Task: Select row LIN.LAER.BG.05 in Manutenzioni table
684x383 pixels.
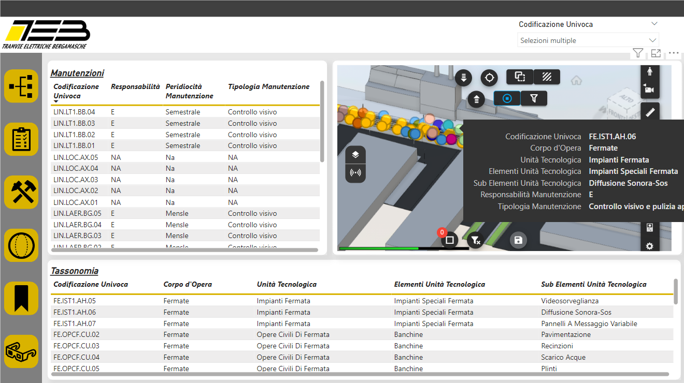Action: 77,213
